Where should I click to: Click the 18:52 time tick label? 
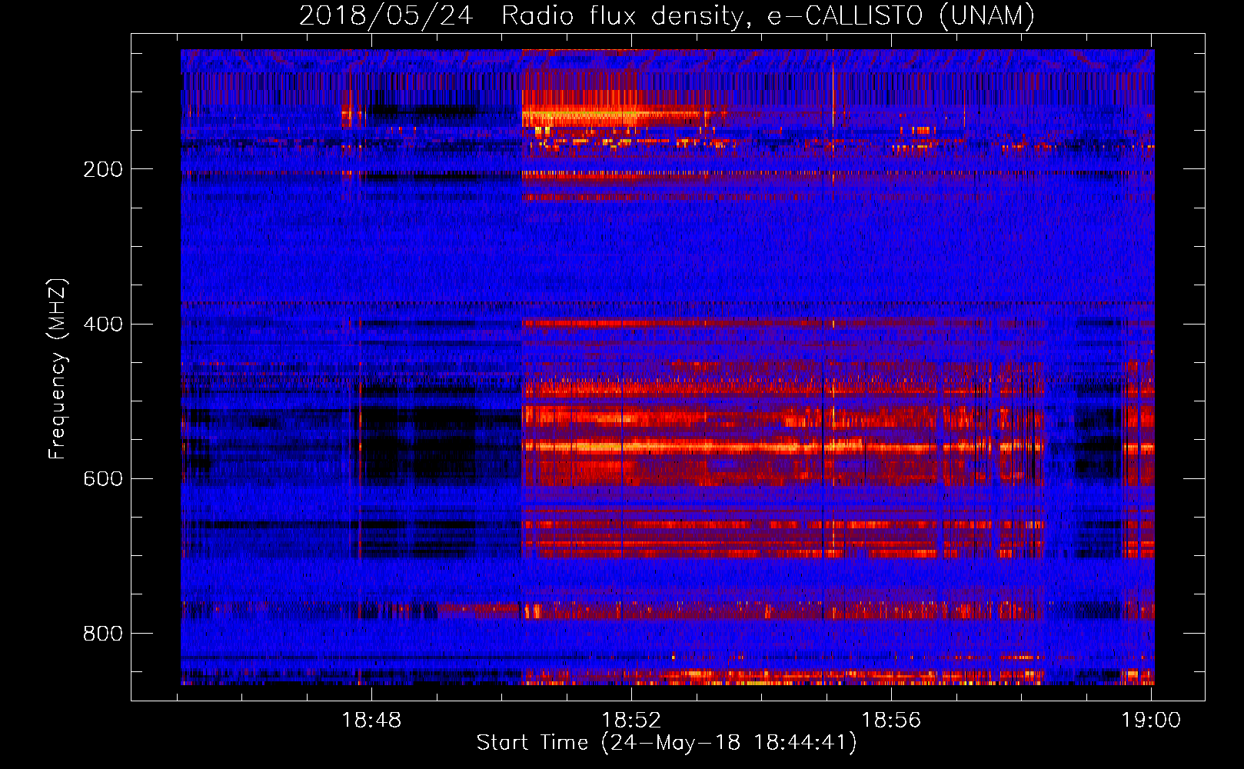pos(631,721)
